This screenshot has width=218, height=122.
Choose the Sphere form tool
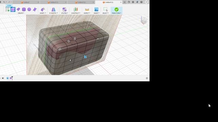coord(29,9)
